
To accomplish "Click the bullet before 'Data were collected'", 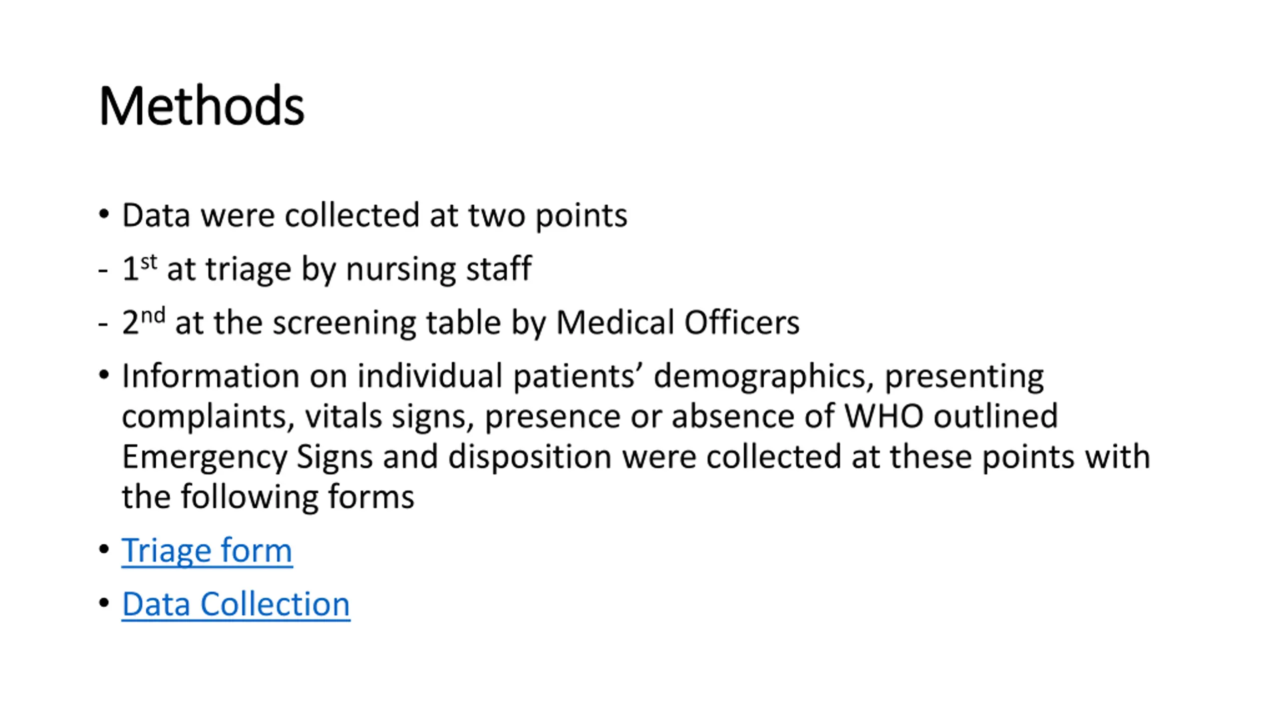I will click(104, 214).
